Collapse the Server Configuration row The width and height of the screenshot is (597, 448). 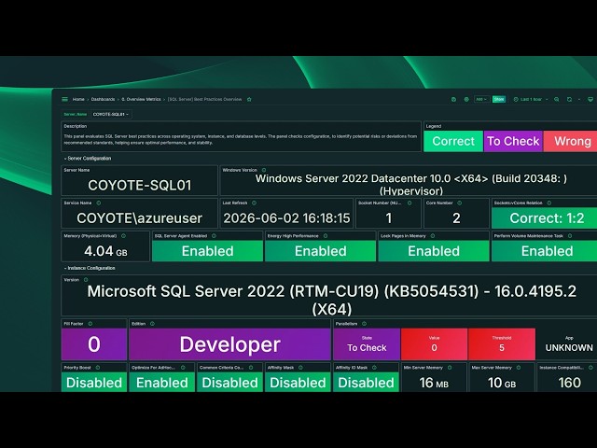pyautogui.click(x=88, y=159)
